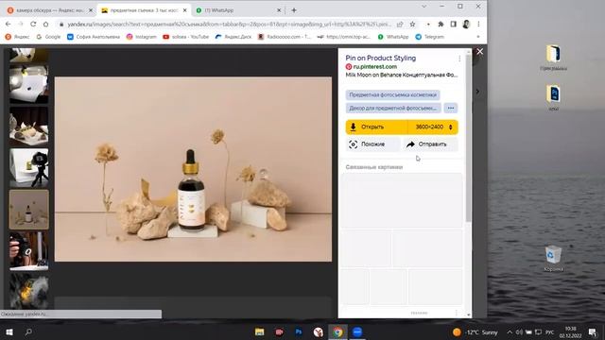
Task: Open the image size dropdown 3600×2400
Action: coord(433,127)
